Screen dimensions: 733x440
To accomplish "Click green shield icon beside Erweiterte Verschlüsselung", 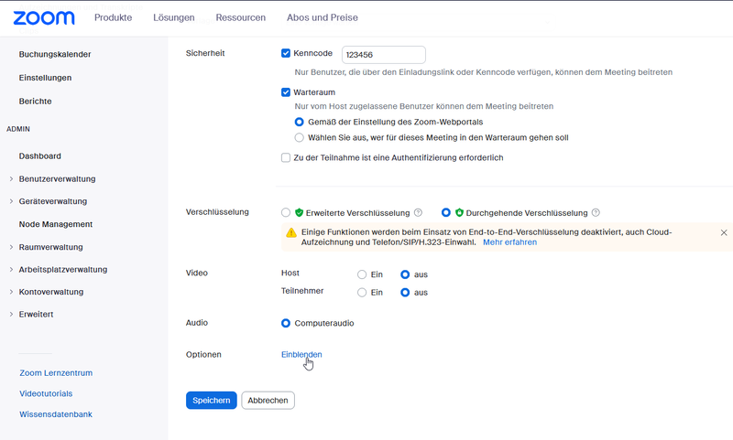I will [x=300, y=213].
